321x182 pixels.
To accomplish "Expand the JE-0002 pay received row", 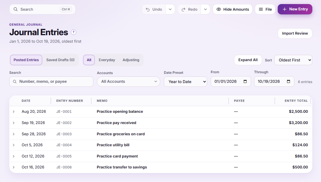I will [x=14, y=123].
